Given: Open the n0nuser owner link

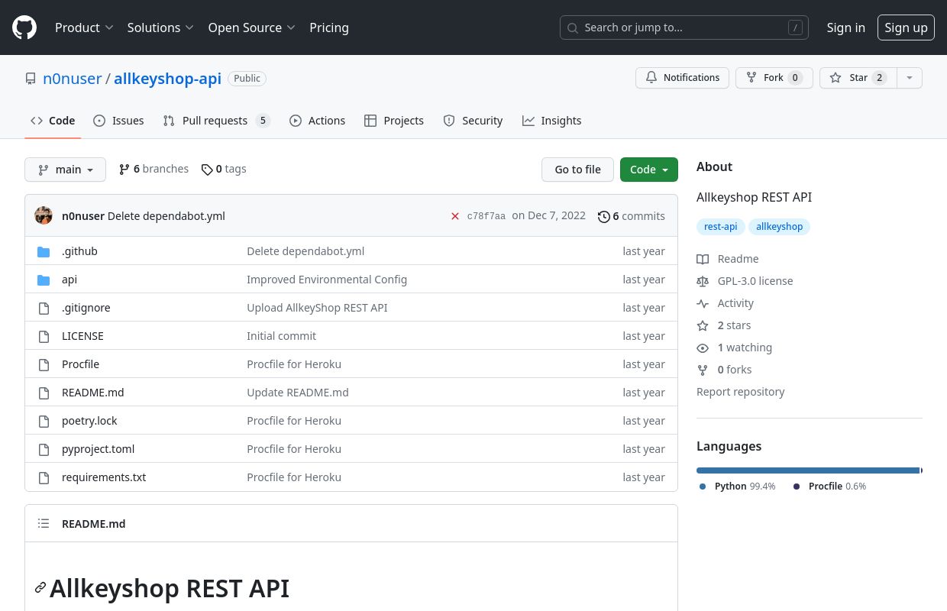Looking at the screenshot, I should [x=73, y=79].
